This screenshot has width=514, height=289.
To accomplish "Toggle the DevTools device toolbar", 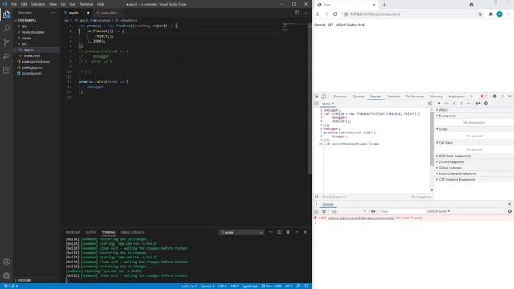I will [x=324, y=96].
